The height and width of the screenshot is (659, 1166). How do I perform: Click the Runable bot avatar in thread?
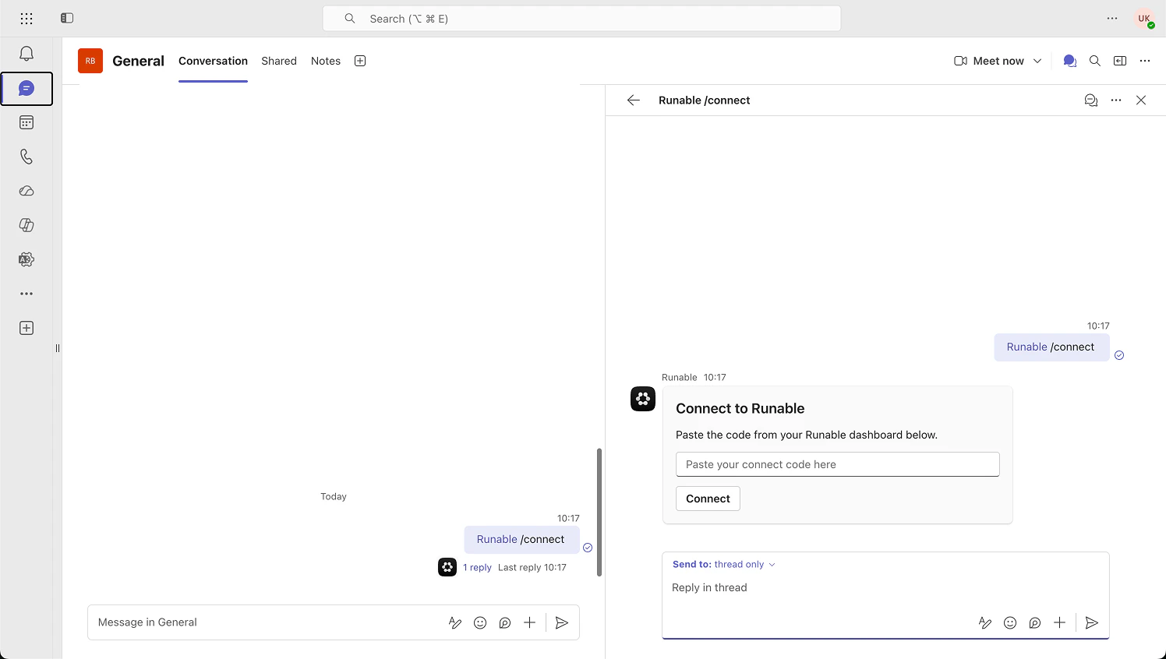tap(643, 399)
